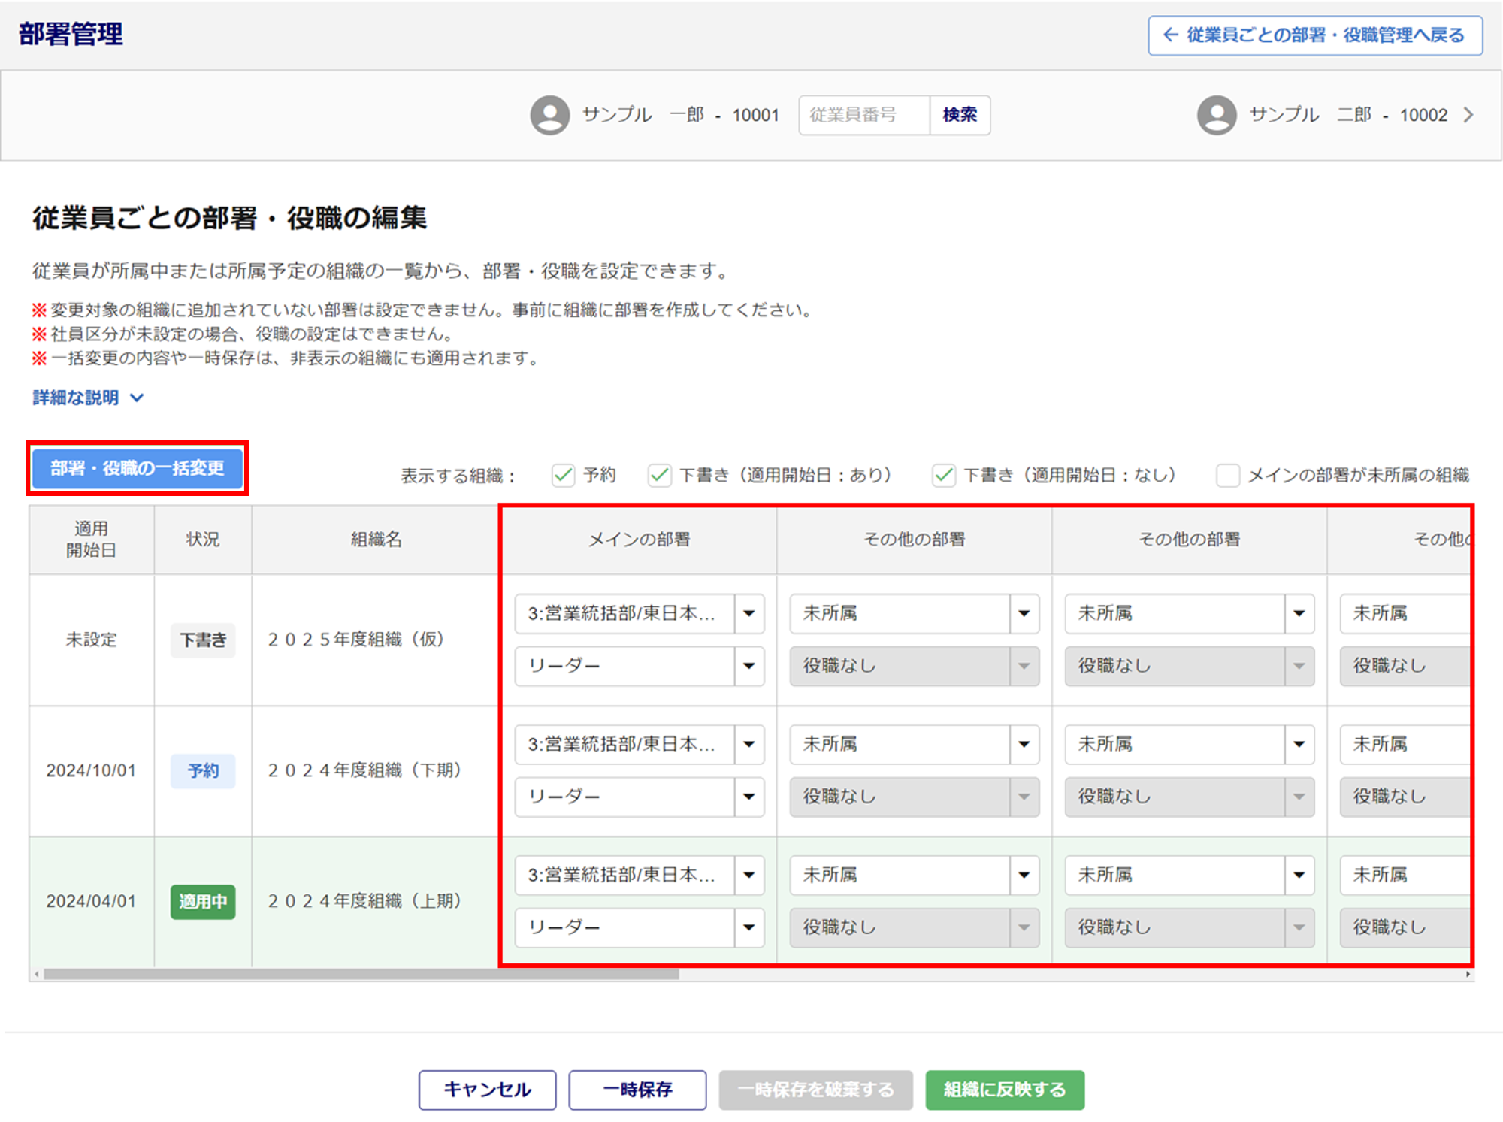This screenshot has height=1122, width=1503.
Task: Click 下書き status badge for 2025年度組織
Action: tap(203, 640)
